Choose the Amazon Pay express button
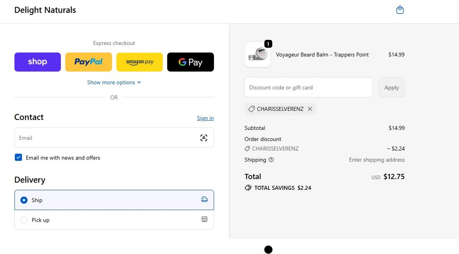Viewport: 459px width, 254px height. coord(140,62)
